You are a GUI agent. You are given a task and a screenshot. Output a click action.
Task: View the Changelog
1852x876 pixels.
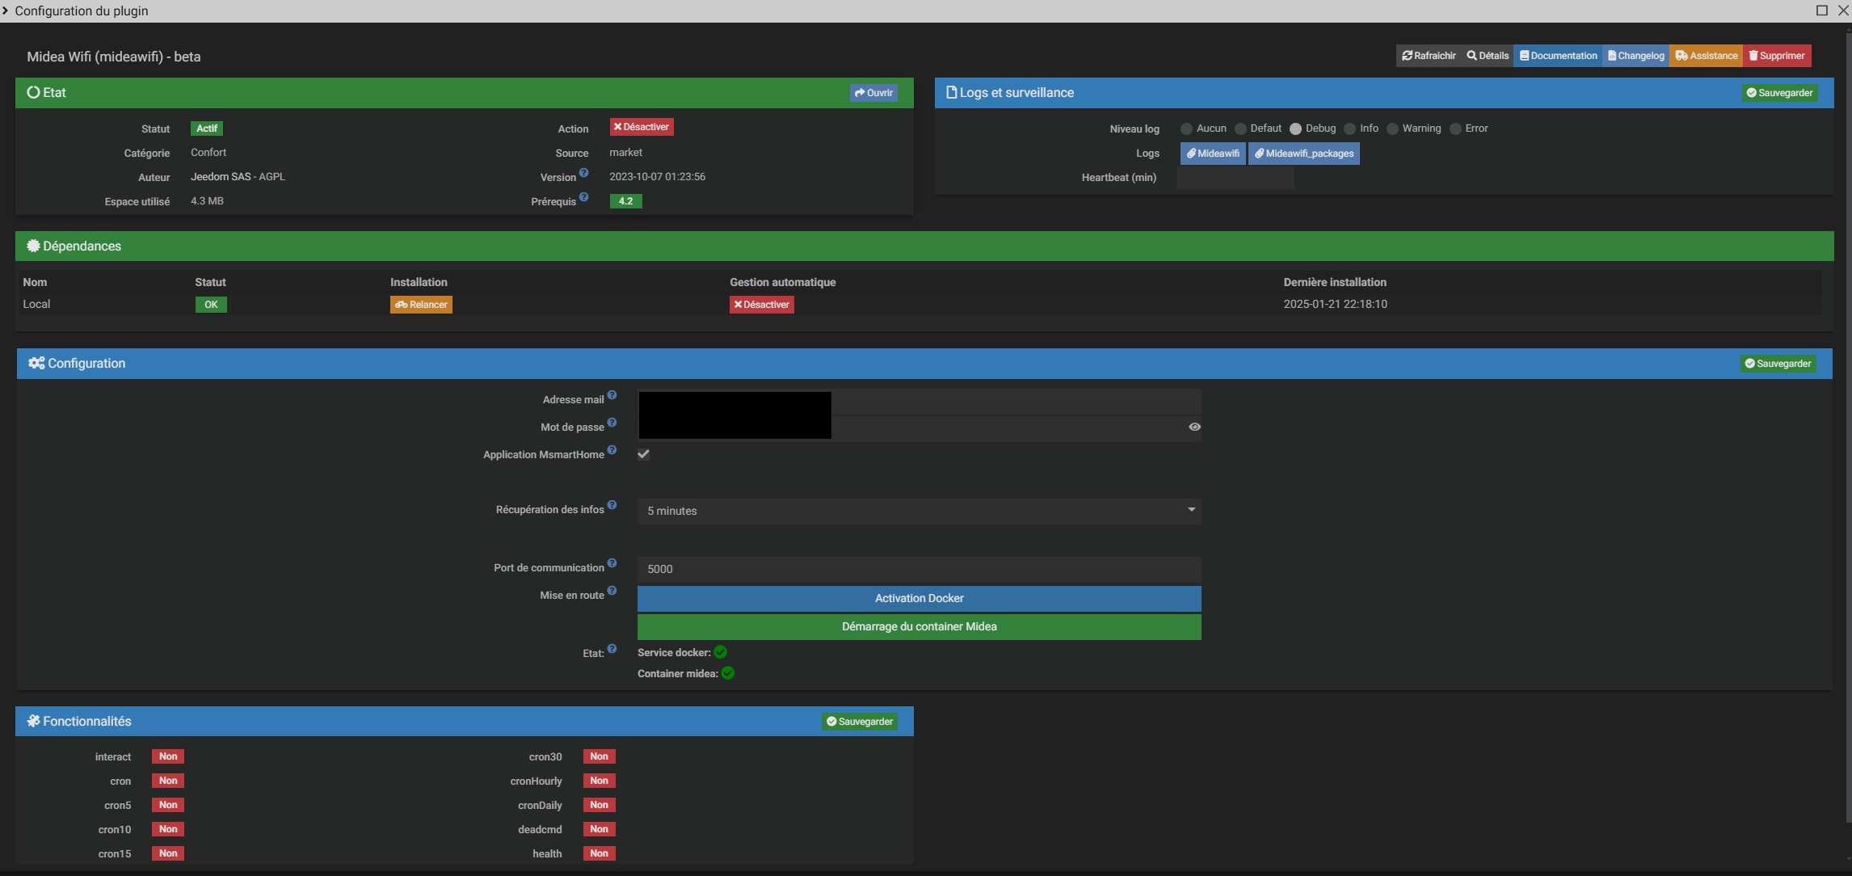tap(1636, 56)
